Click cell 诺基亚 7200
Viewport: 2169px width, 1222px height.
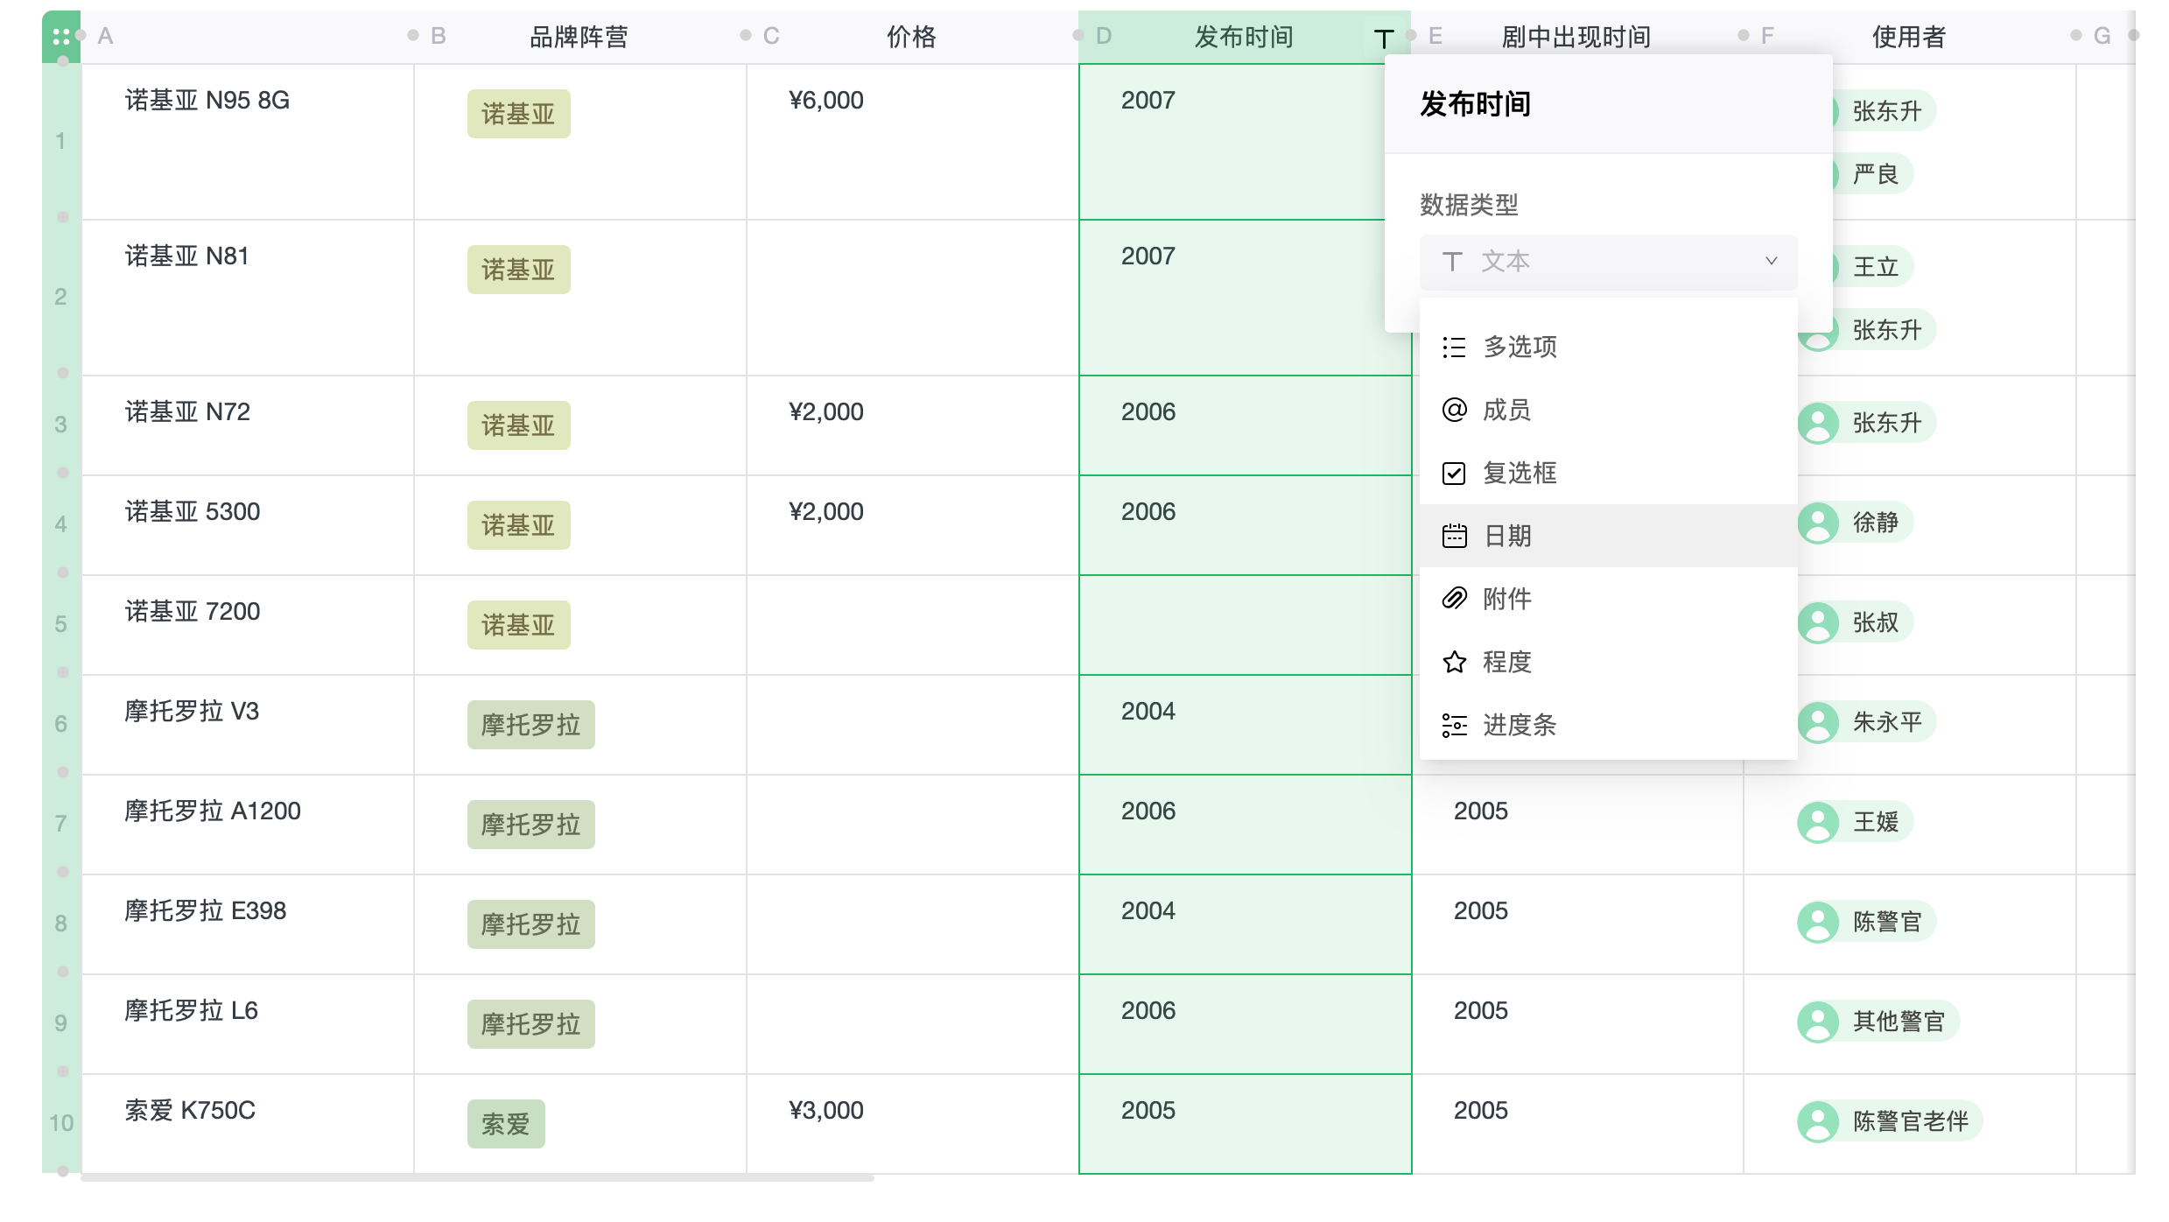pos(248,626)
